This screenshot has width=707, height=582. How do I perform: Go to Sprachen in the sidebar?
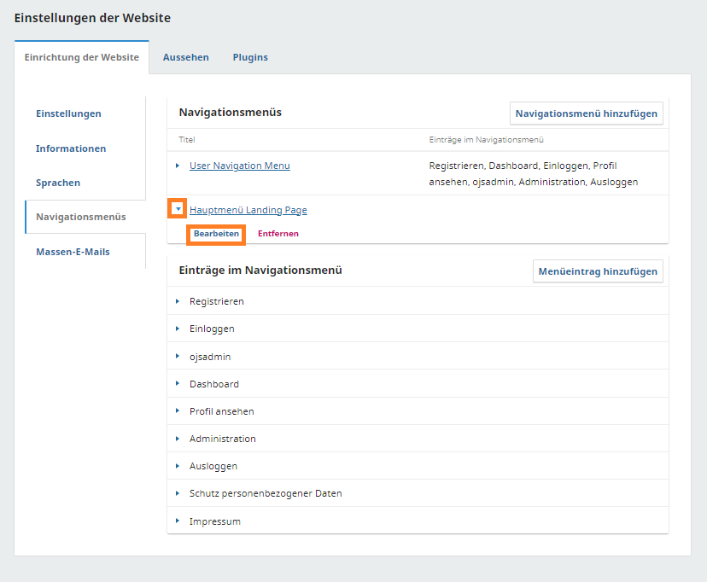click(58, 183)
